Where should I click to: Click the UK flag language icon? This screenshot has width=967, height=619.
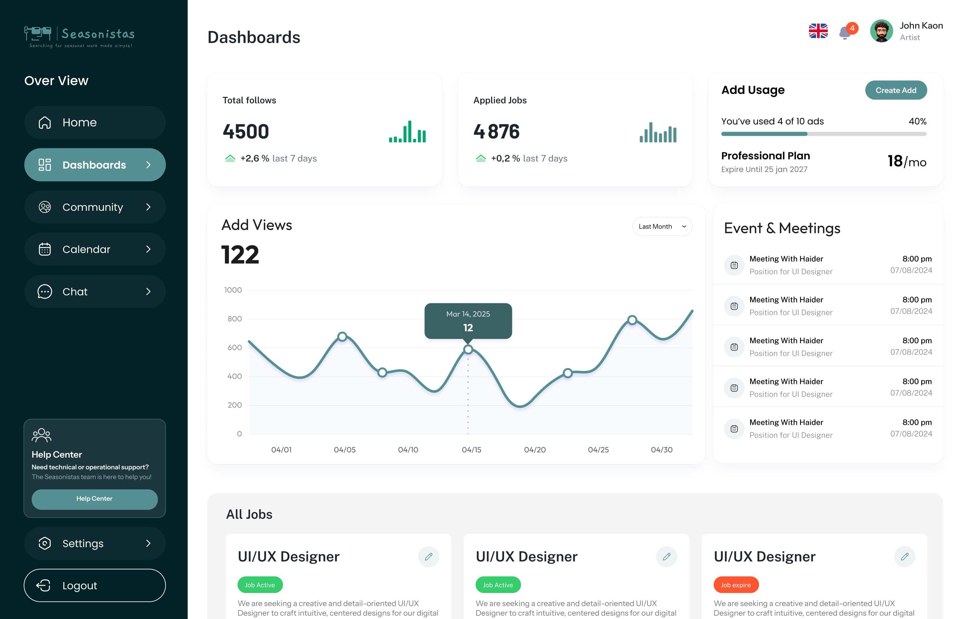[818, 31]
